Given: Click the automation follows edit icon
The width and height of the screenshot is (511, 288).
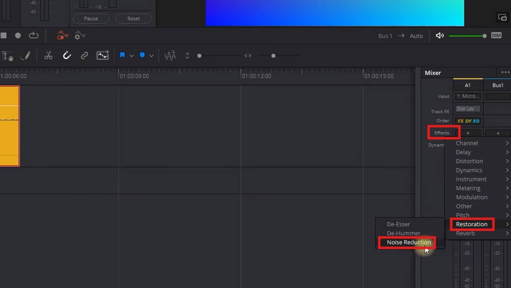Looking at the screenshot, I should (x=102, y=56).
